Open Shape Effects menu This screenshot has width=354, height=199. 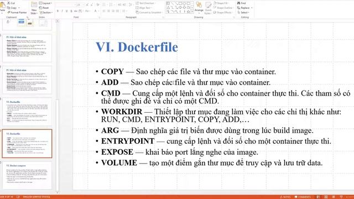223,12
